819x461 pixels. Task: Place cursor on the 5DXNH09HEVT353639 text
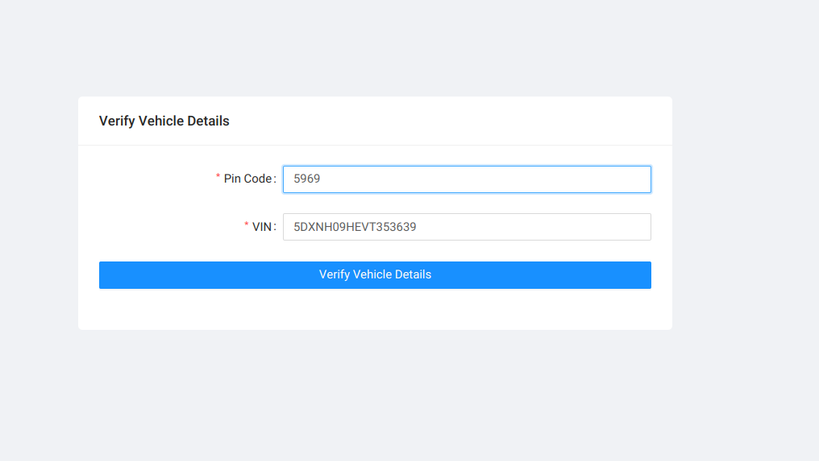click(355, 227)
